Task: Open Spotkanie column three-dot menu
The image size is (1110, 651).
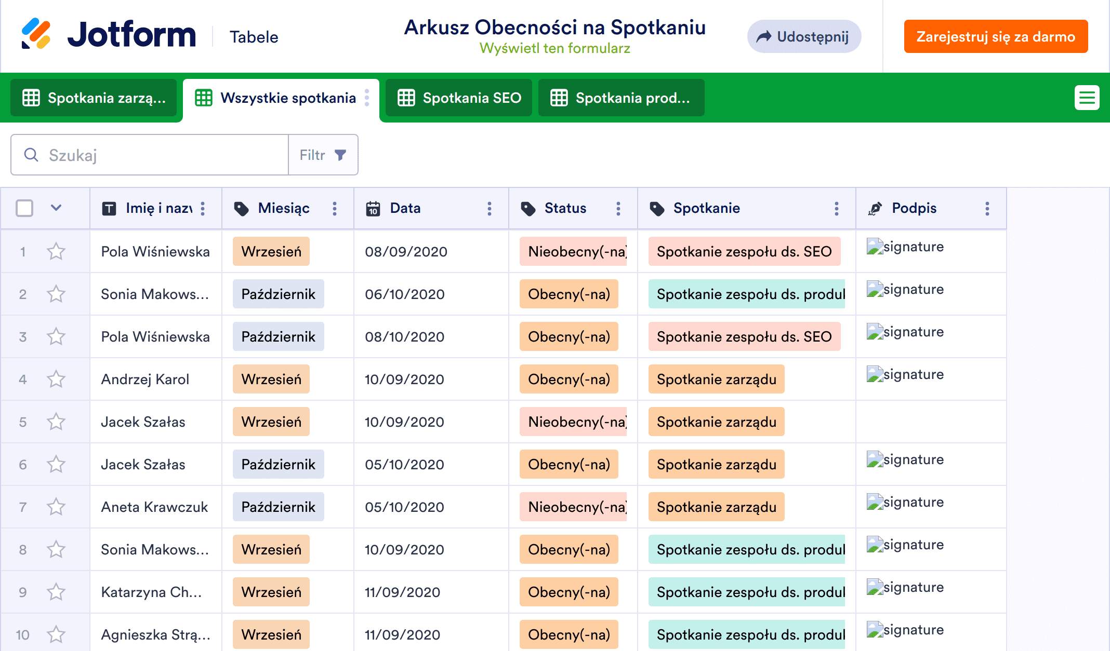Action: coord(836,209)
